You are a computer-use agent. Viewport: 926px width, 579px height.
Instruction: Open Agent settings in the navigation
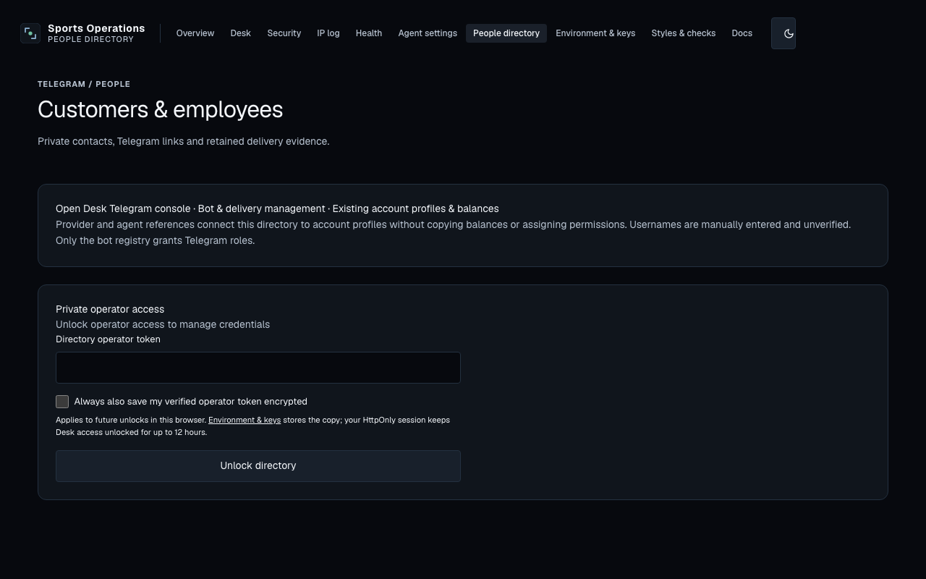coord(428,33)
